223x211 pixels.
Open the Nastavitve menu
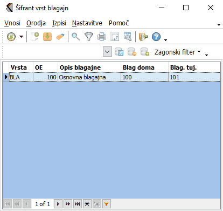(x=87, y=23)
